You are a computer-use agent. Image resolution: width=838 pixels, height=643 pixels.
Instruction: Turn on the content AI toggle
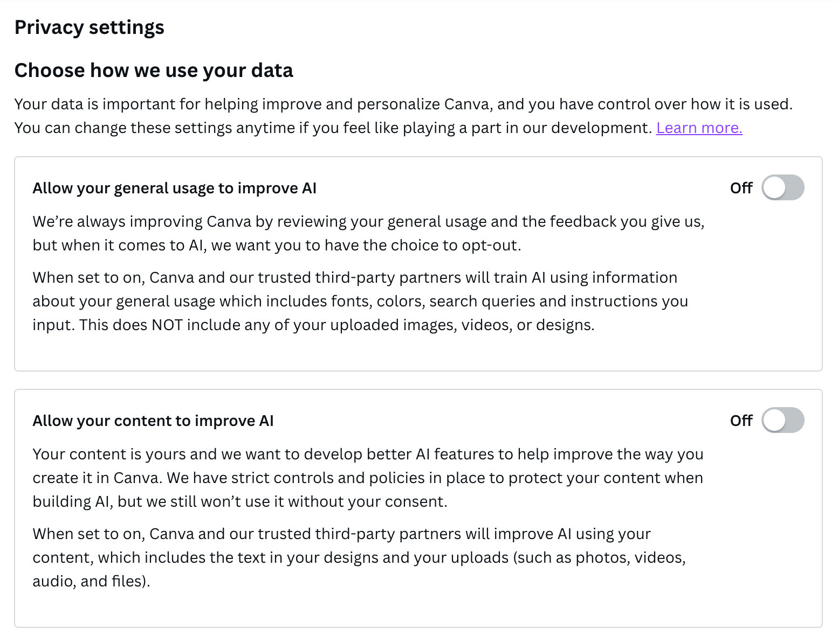782,421
